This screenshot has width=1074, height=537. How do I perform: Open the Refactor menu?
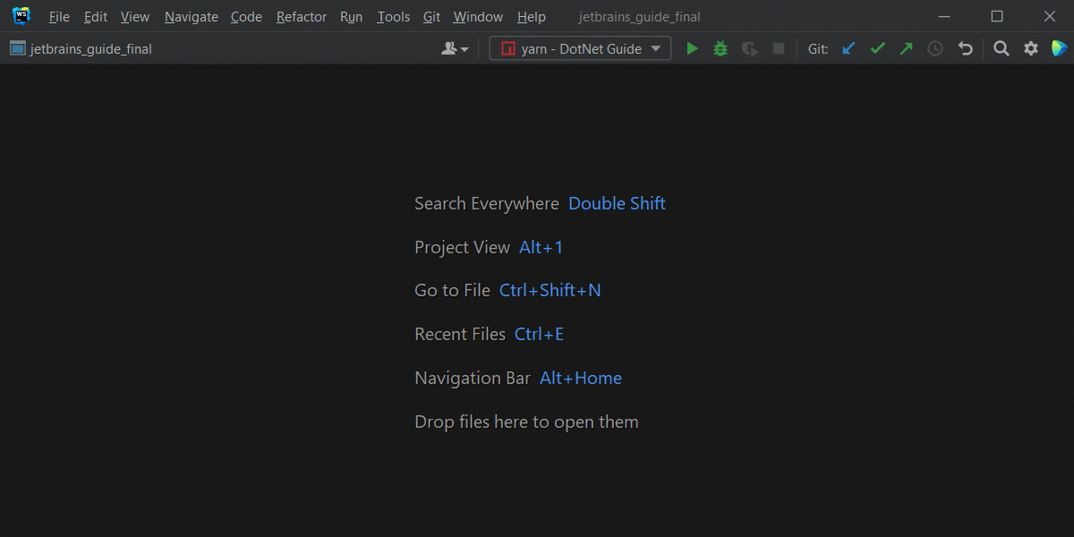tap(301, 16)
